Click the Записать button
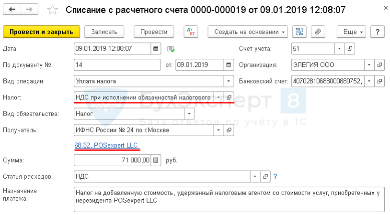 coord(104,32)
